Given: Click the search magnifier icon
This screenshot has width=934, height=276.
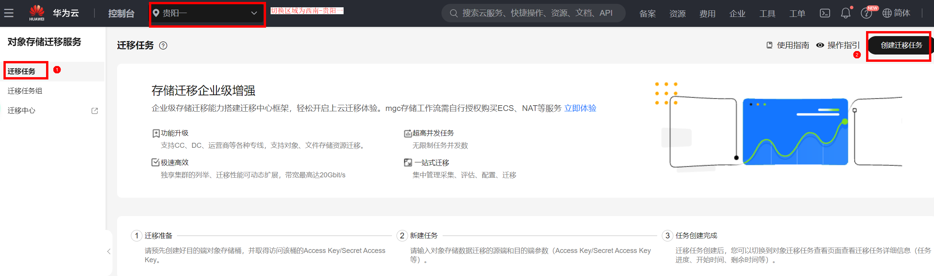Looking at the screenshot, I should pyautogui.click(x=453, y=13).
